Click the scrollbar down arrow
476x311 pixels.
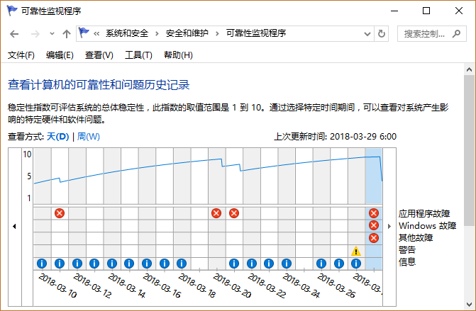(x=469, y=305)
